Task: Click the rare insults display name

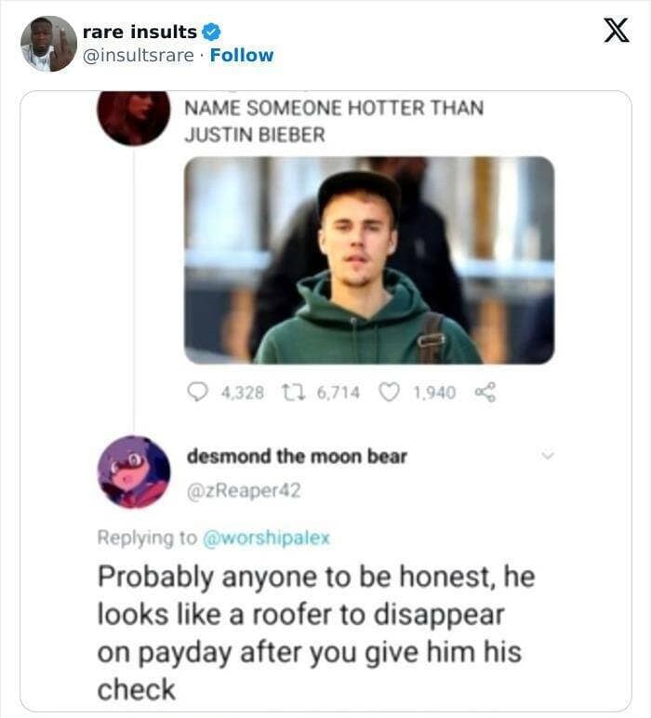Action: point(139,32)
